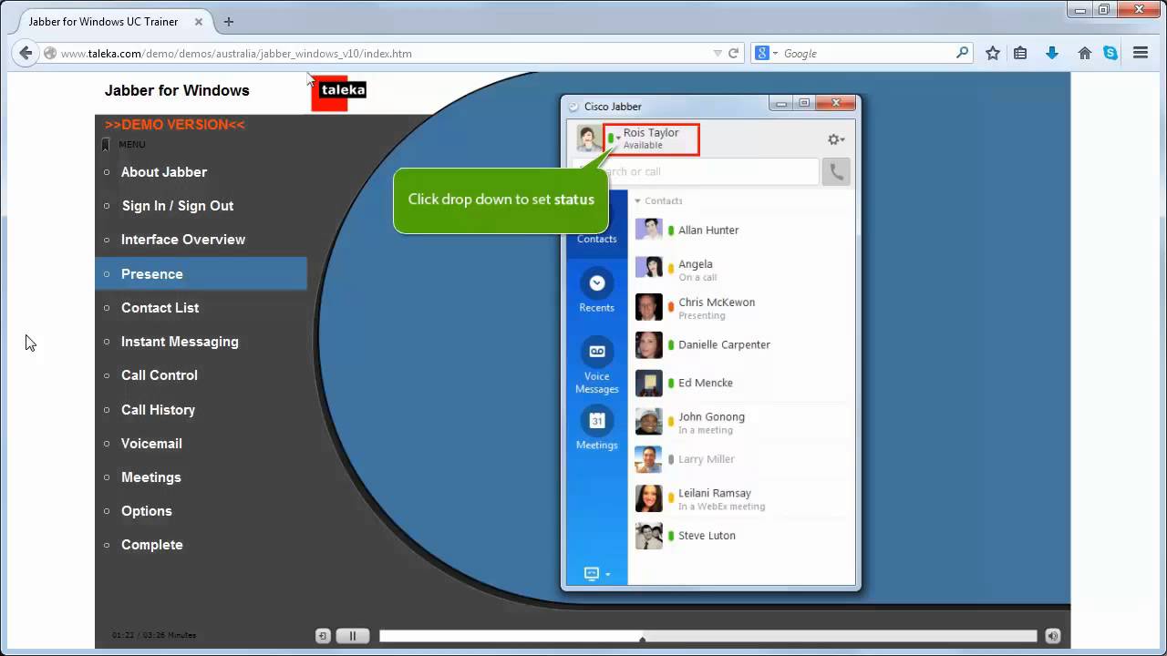The width and height of the screenshot is (1167, 656).
Task: Open the Contact List lesson
Action: pos(160,308)
